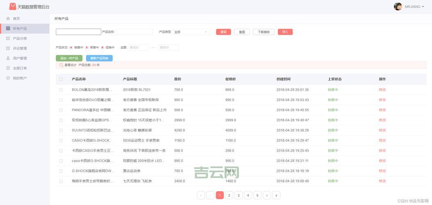The image size is (432, 205).
Task: Click the 查看合计 link text
Action: (x=70, y=65)
